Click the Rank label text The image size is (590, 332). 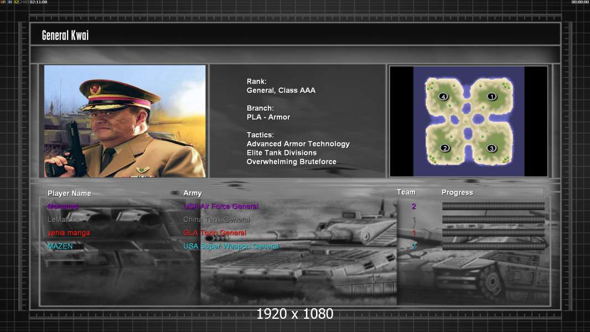click(257, 81)
